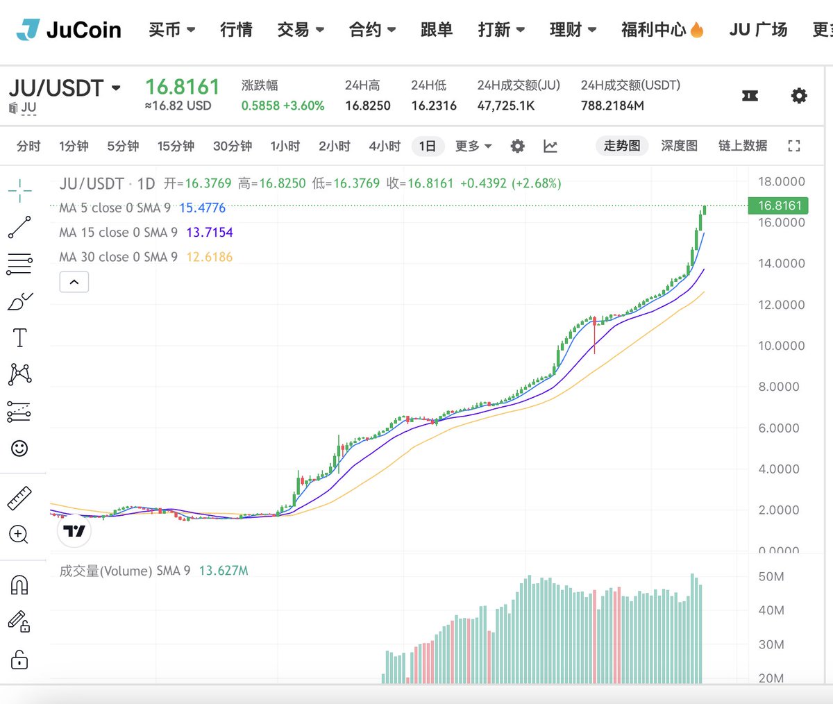Open the emoji sticker tool

point(19,449)
